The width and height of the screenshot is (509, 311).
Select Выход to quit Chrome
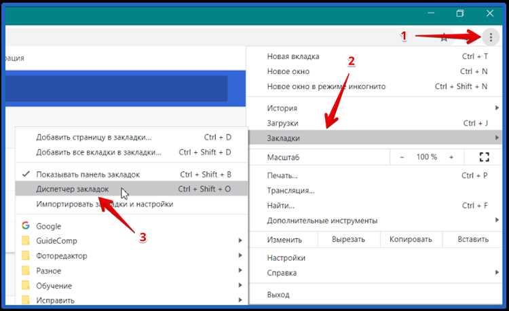pos(375,295)
